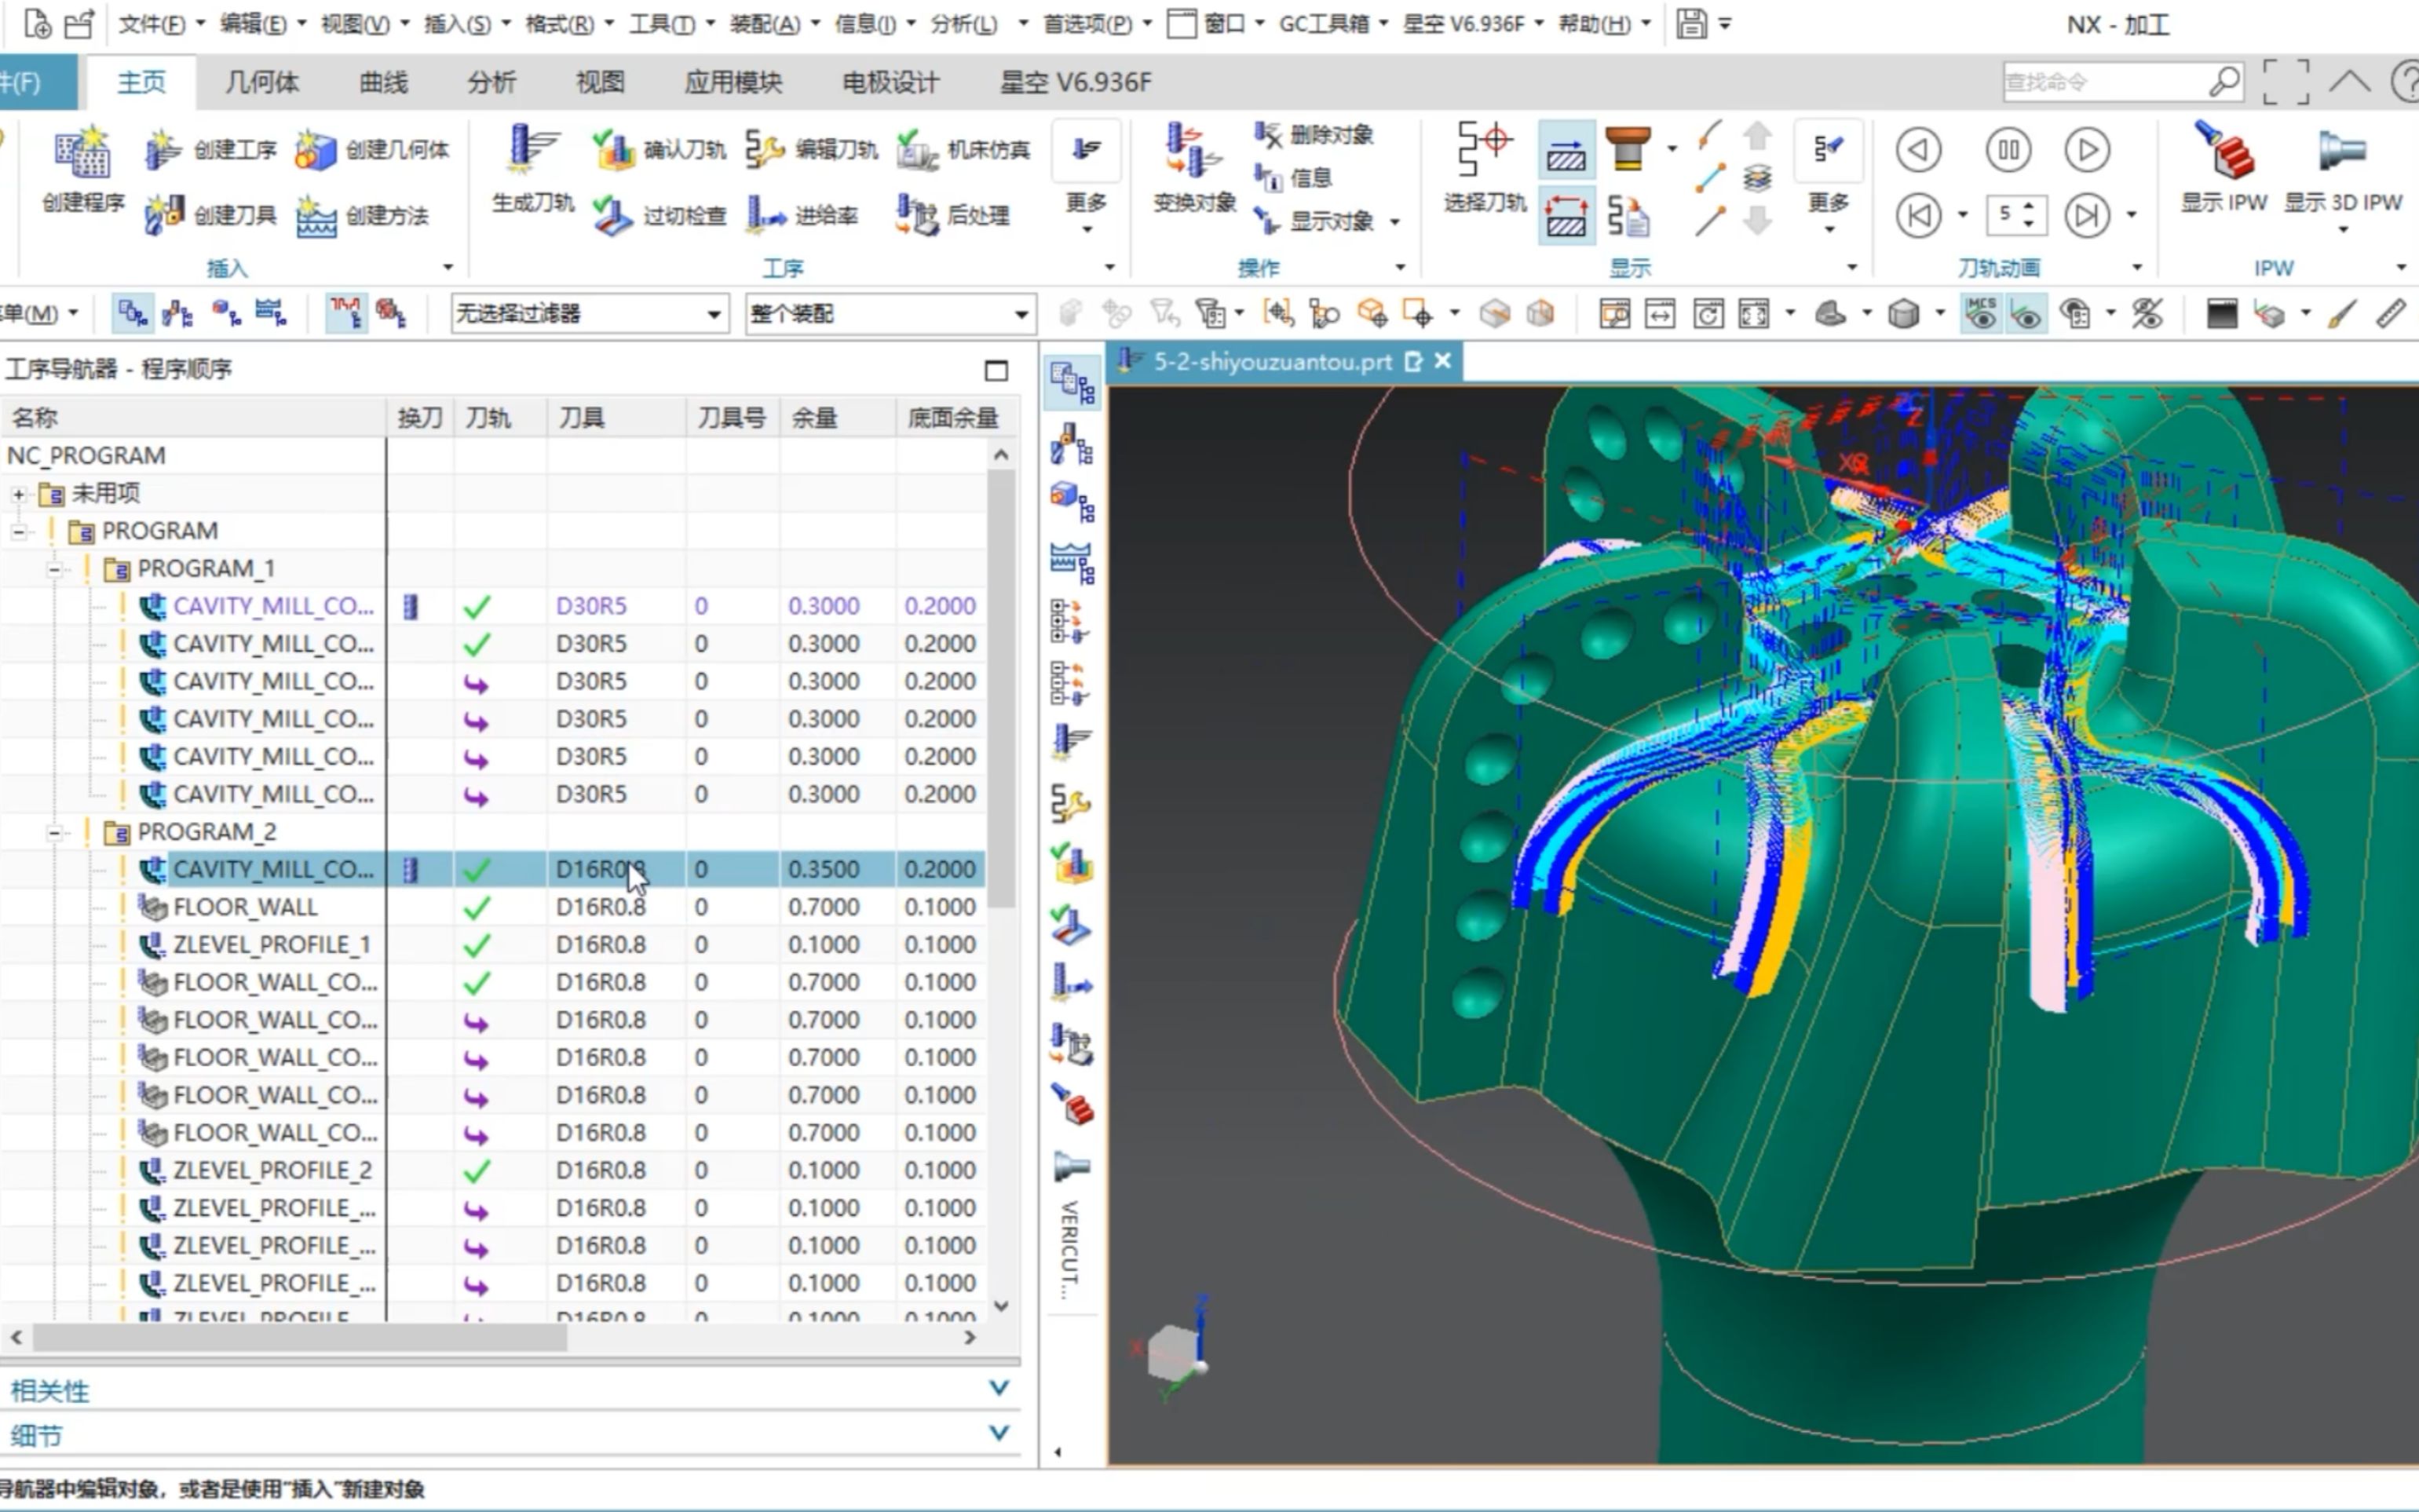Pause the tool path animation

[x=2007, y=150]
